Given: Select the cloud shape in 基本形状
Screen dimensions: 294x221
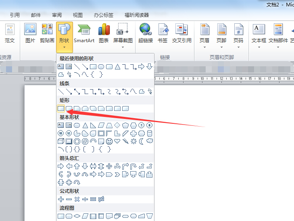Looking at the screenshot, I should pos(150,141).
